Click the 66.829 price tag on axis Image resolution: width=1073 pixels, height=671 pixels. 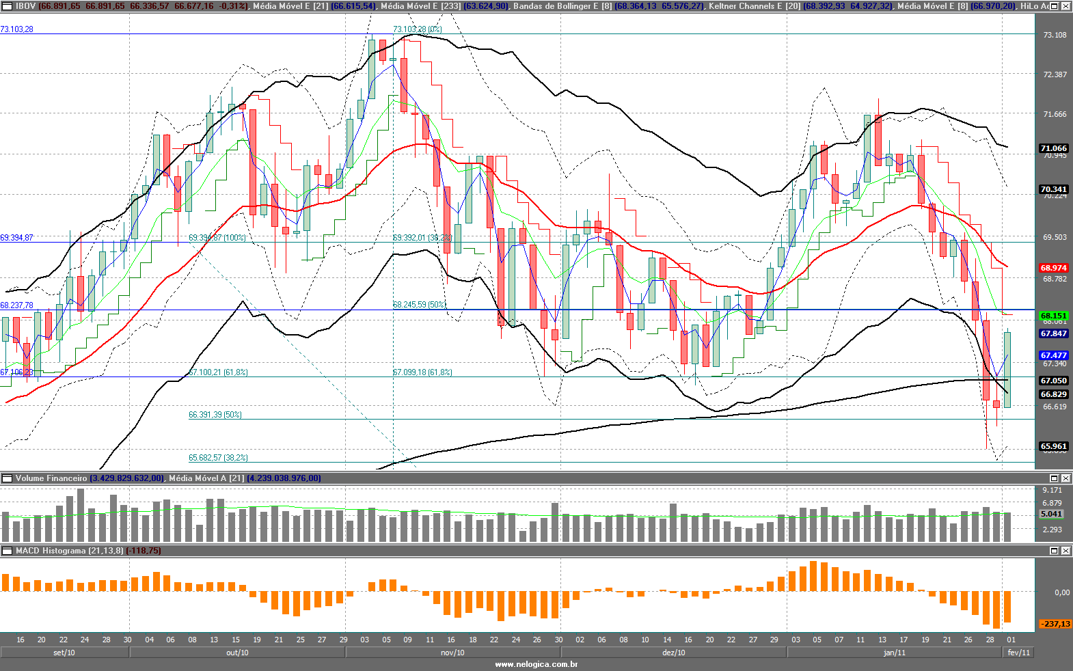1053,394
